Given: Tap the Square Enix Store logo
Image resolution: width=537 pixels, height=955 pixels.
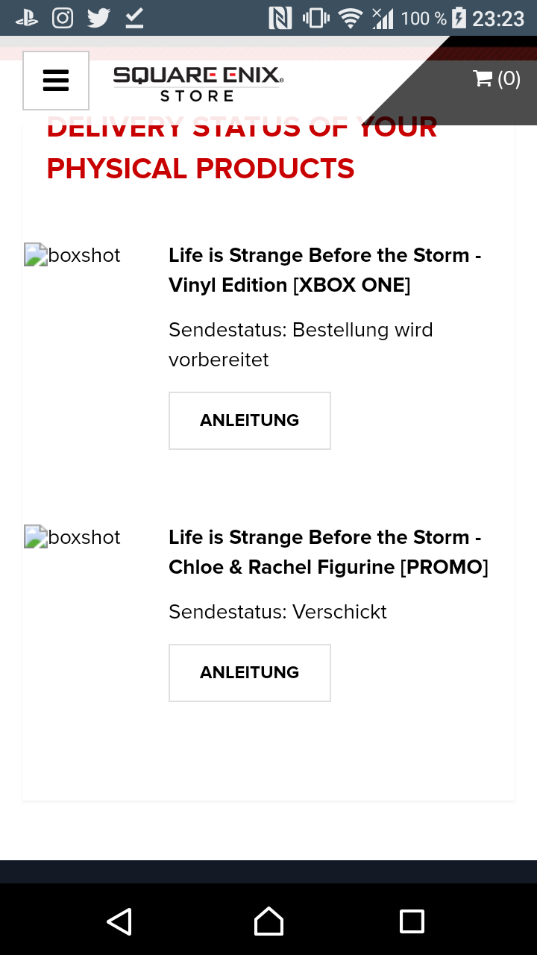Looking at the screenshot, I should click(x=198, y=84).
